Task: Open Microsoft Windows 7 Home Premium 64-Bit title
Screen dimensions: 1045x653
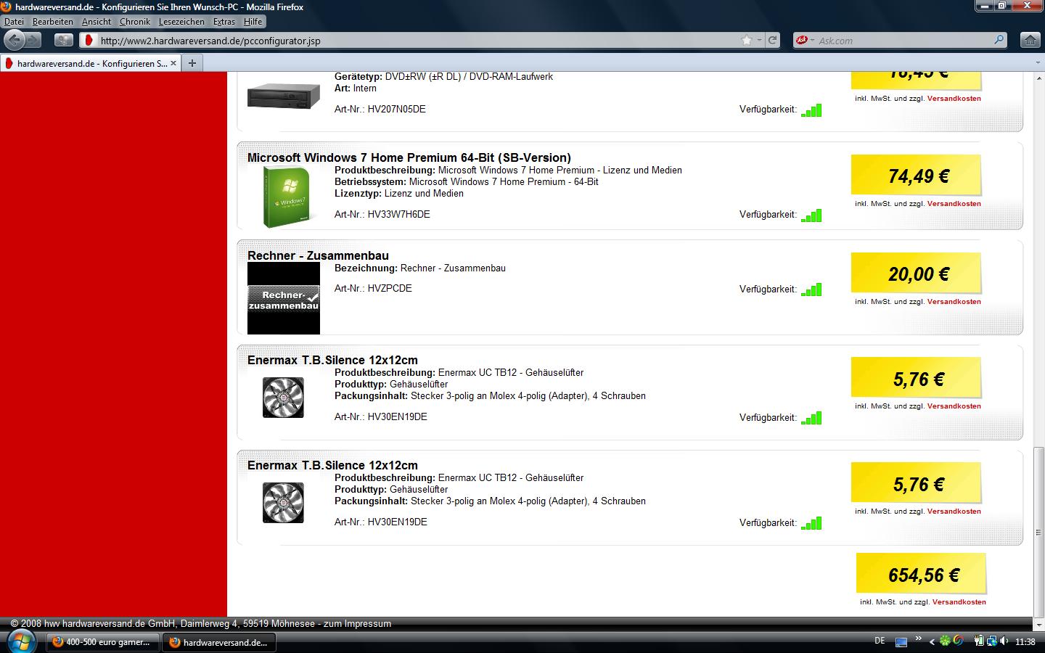Action: coord(409,157)
